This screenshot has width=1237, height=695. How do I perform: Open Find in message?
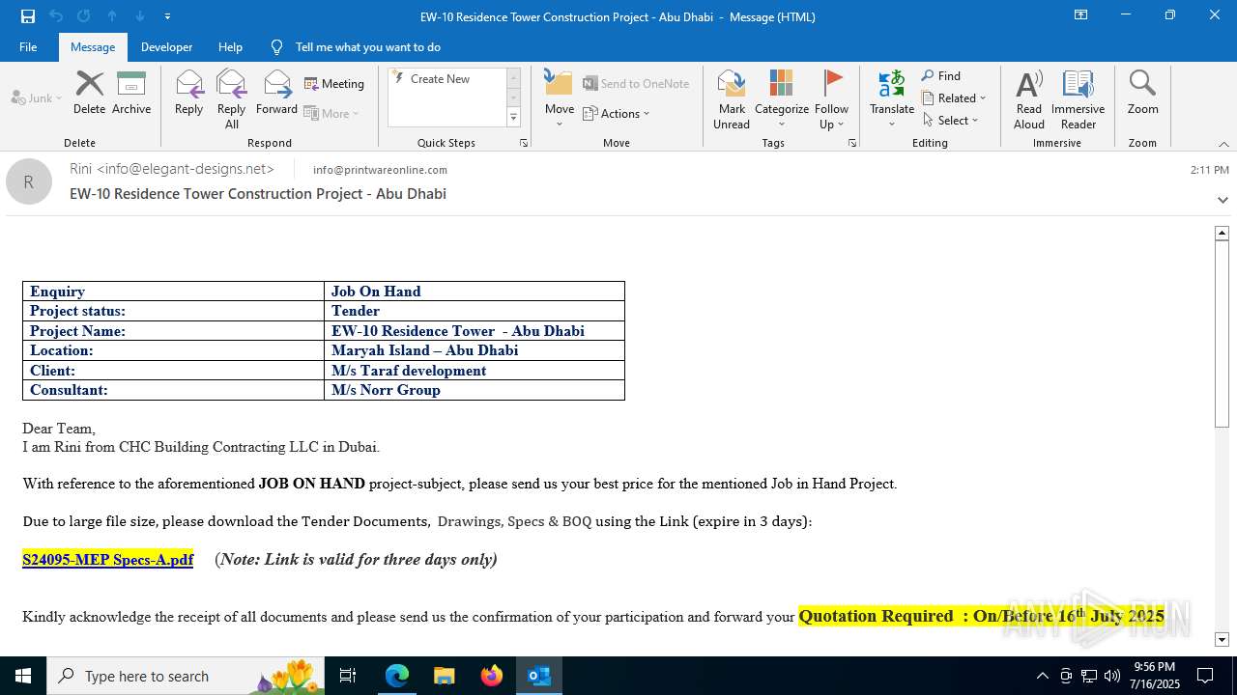pyautogui.click(x=941, y=76)
